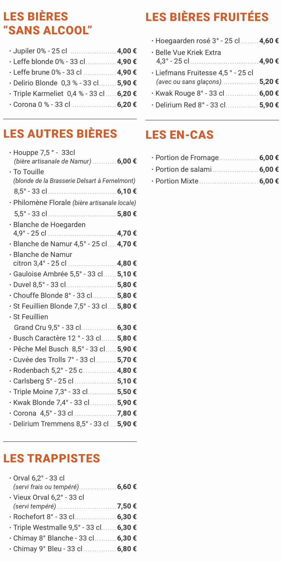
Task: Click Les Bières Sans Alcool heading
Action: 48,24
